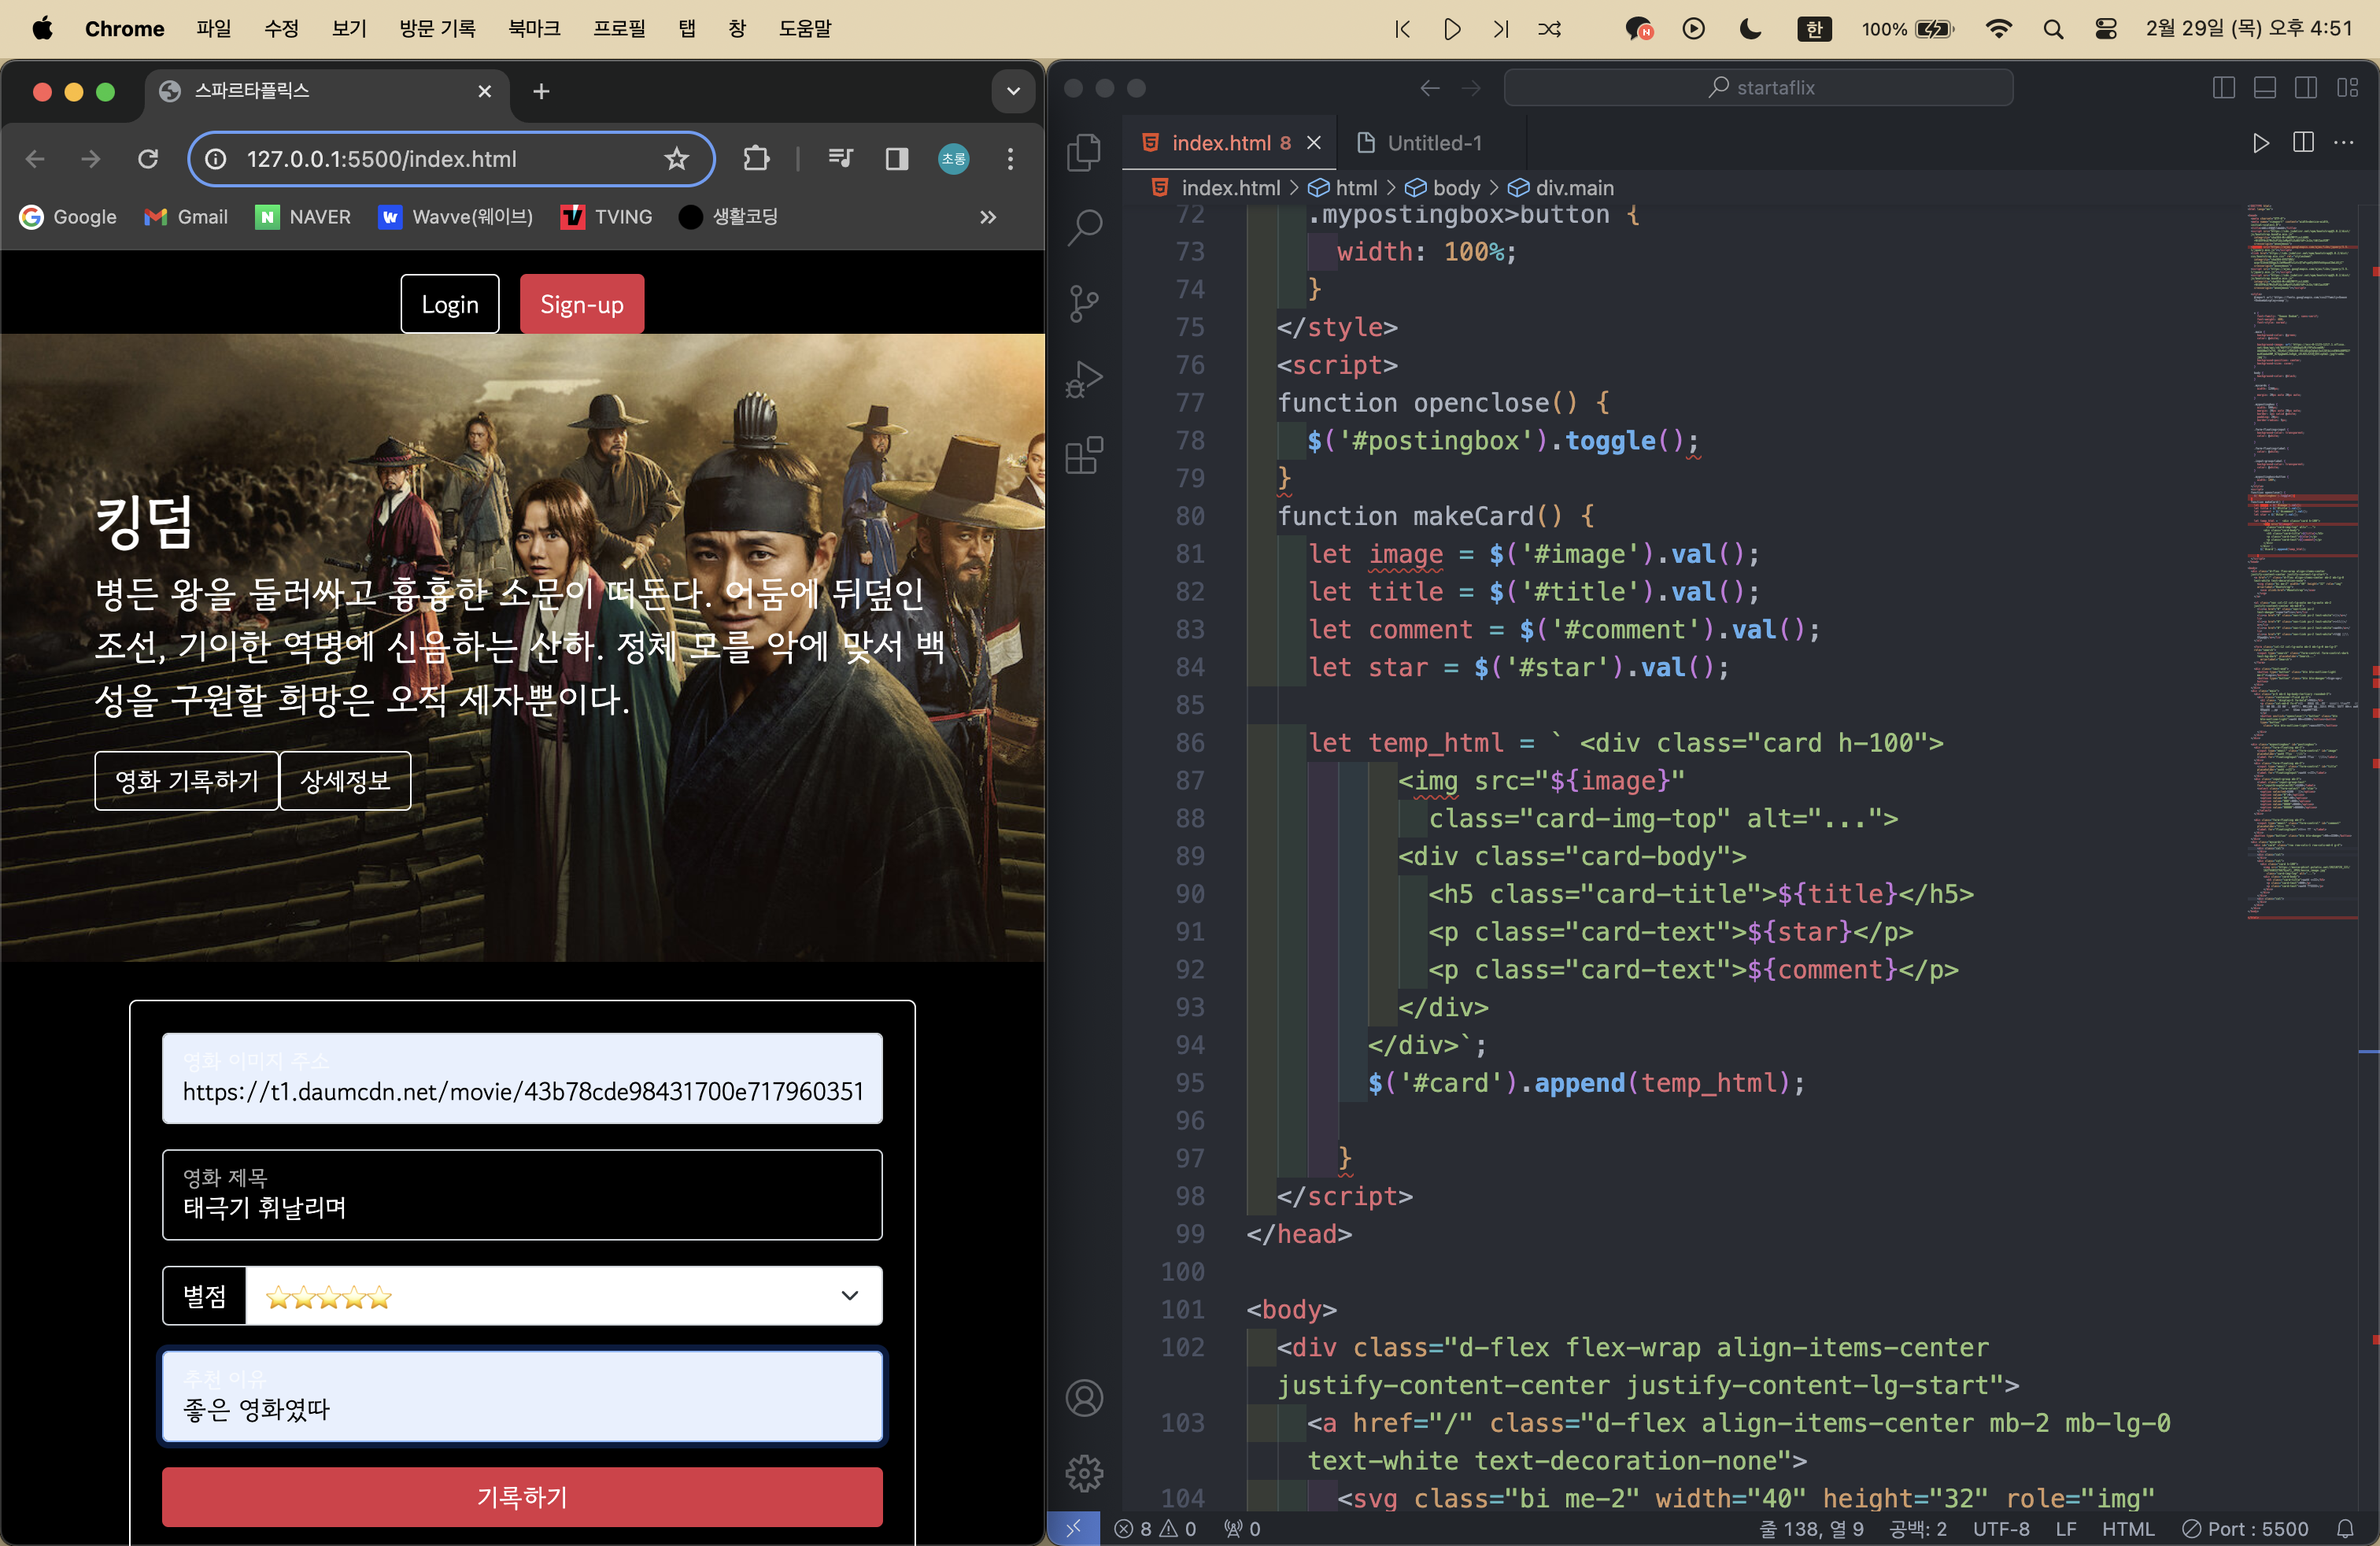Expand Chrome tab search chevron
The width and height of the screenshot is (2380, 1546).
tap(1013, 92)
